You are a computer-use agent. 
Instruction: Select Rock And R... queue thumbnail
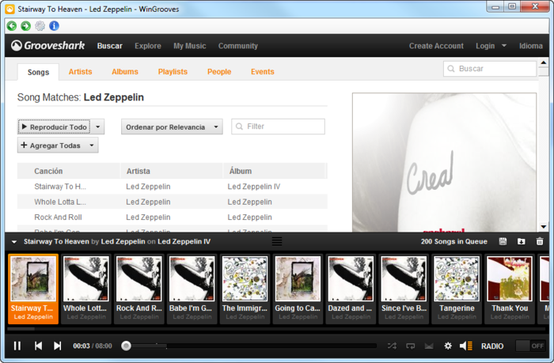pyautogui.click(x=139, y=289)
